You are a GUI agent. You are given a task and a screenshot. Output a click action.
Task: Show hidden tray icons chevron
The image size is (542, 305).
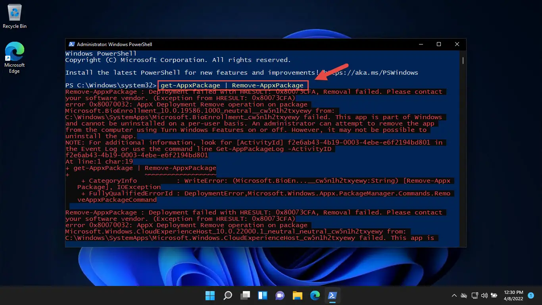tap(454, 295)
